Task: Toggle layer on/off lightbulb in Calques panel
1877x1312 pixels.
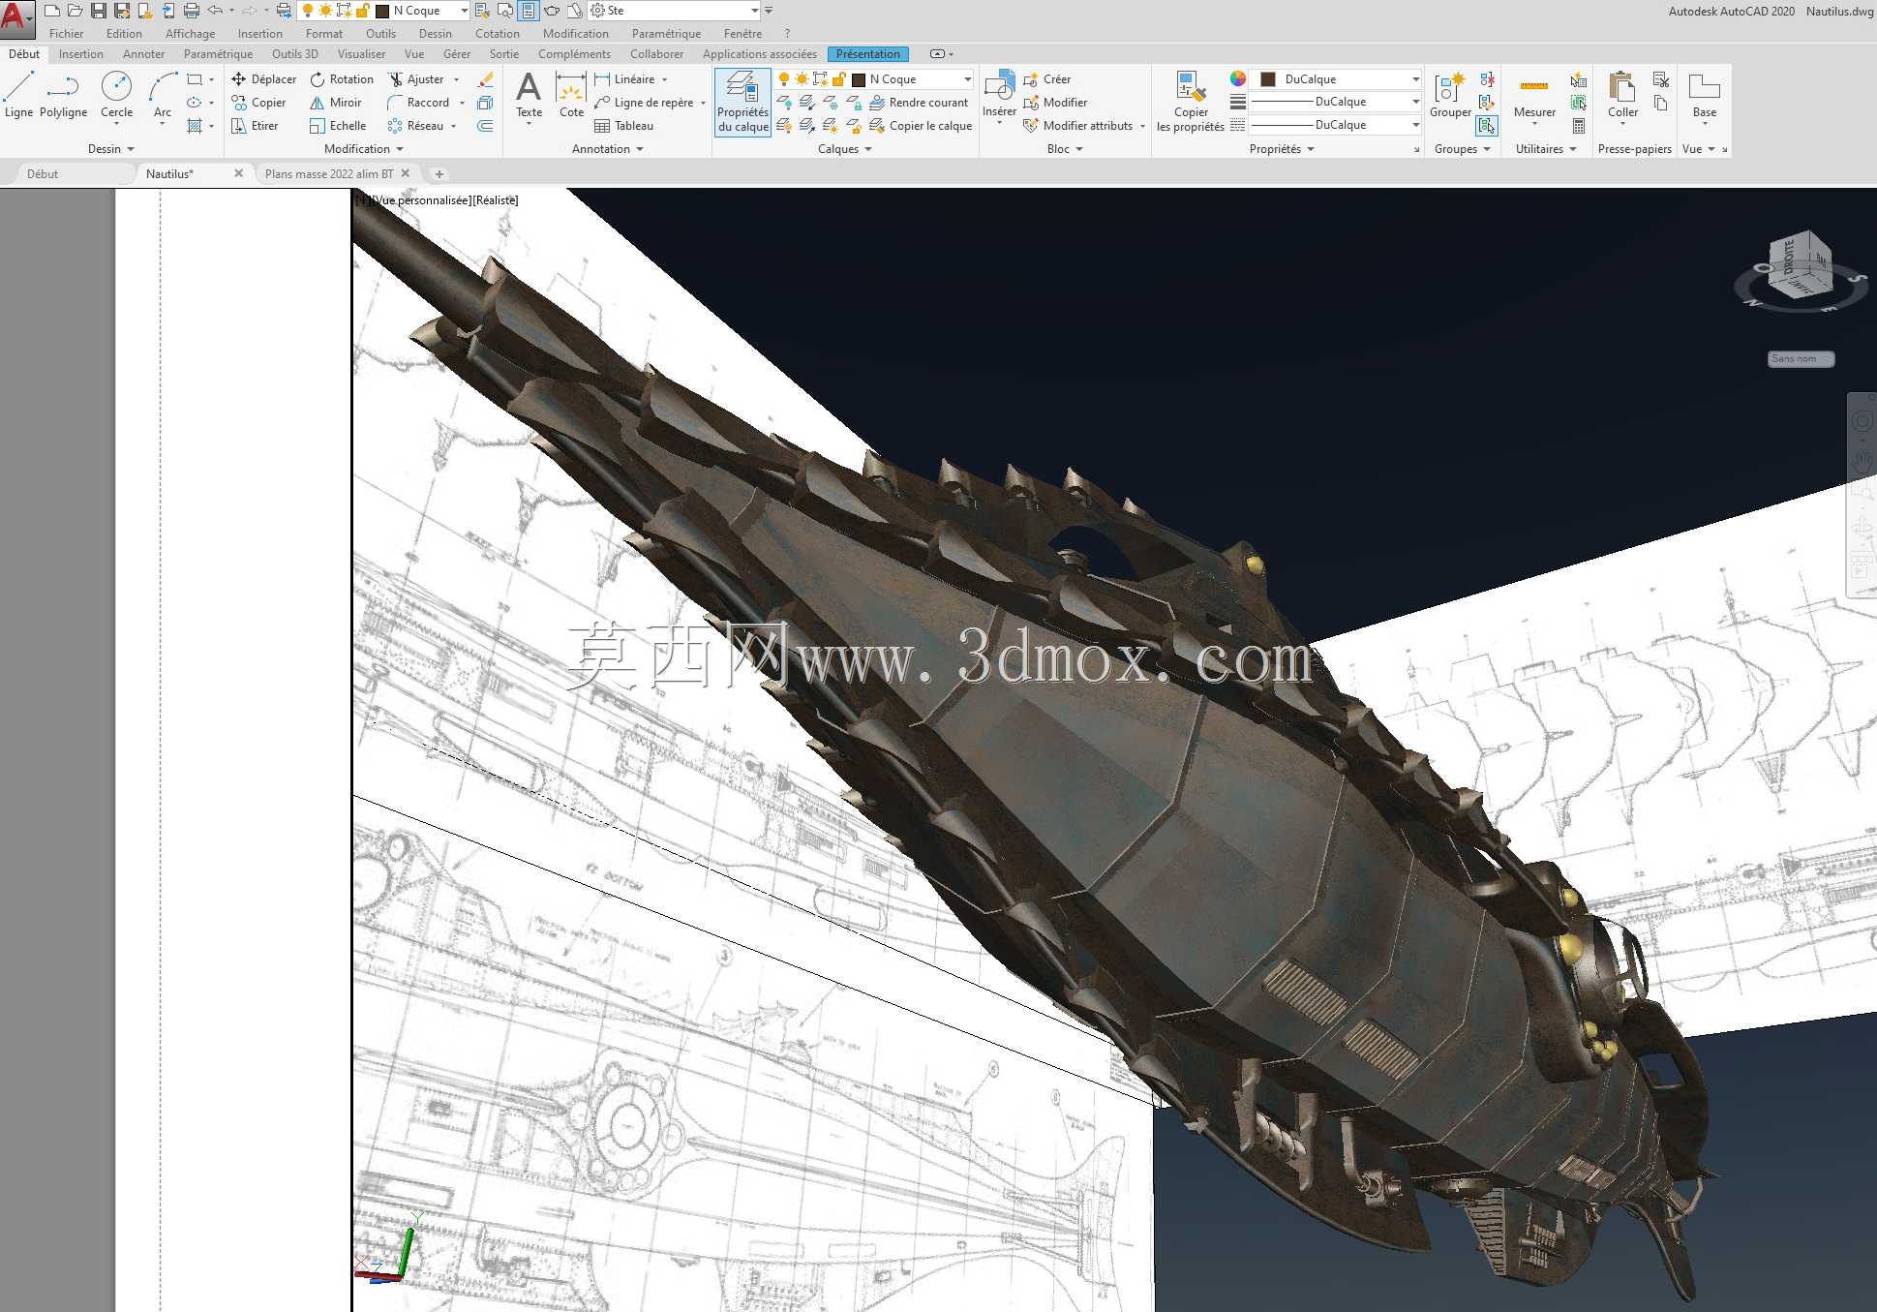Action: 784,79
